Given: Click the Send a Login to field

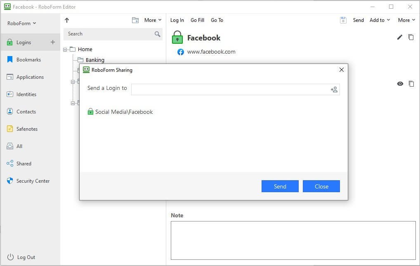Looking at the screenshot, I should coord(236,89).
